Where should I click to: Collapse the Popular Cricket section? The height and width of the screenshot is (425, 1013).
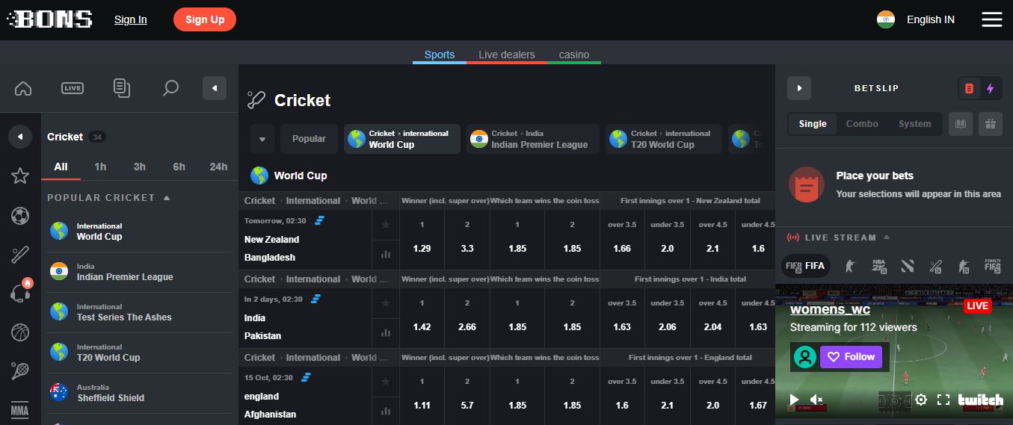point(167,198)
